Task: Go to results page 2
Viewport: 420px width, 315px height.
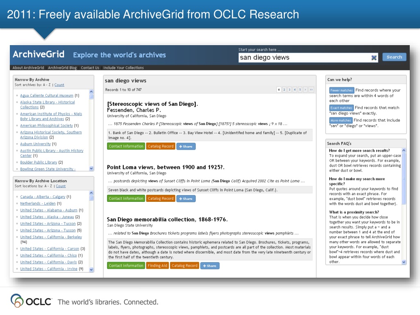Action: (284, 90)
